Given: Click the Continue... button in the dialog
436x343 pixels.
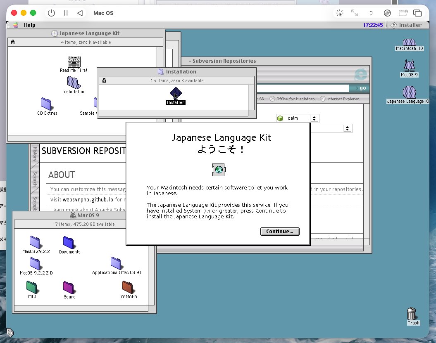Looking at the screenshot, I should pos(280,232).
